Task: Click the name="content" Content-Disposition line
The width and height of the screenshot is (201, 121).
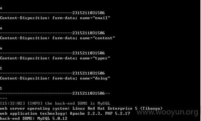Action: (58, 38)
